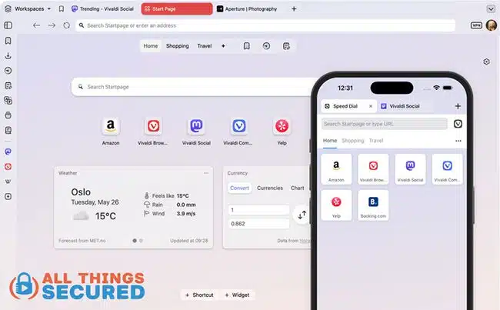Switch to Trending - Vivaldi Social tab
The width and height of the screenshot is (500, 310).
coord(102,9)
